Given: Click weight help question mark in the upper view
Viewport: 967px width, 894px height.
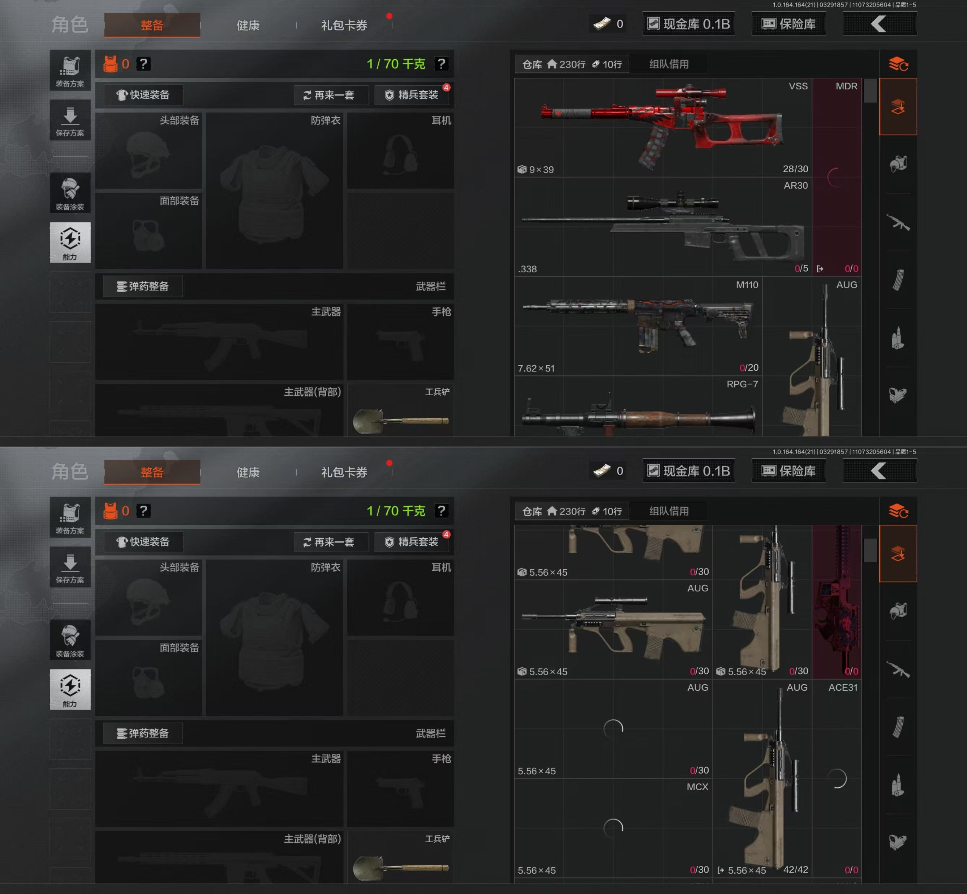Looking at the screenshot, I should point(441,64).
